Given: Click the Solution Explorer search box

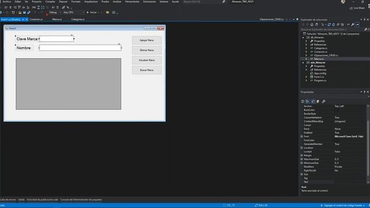Looking at the screenshot, I should click(331, 29).
